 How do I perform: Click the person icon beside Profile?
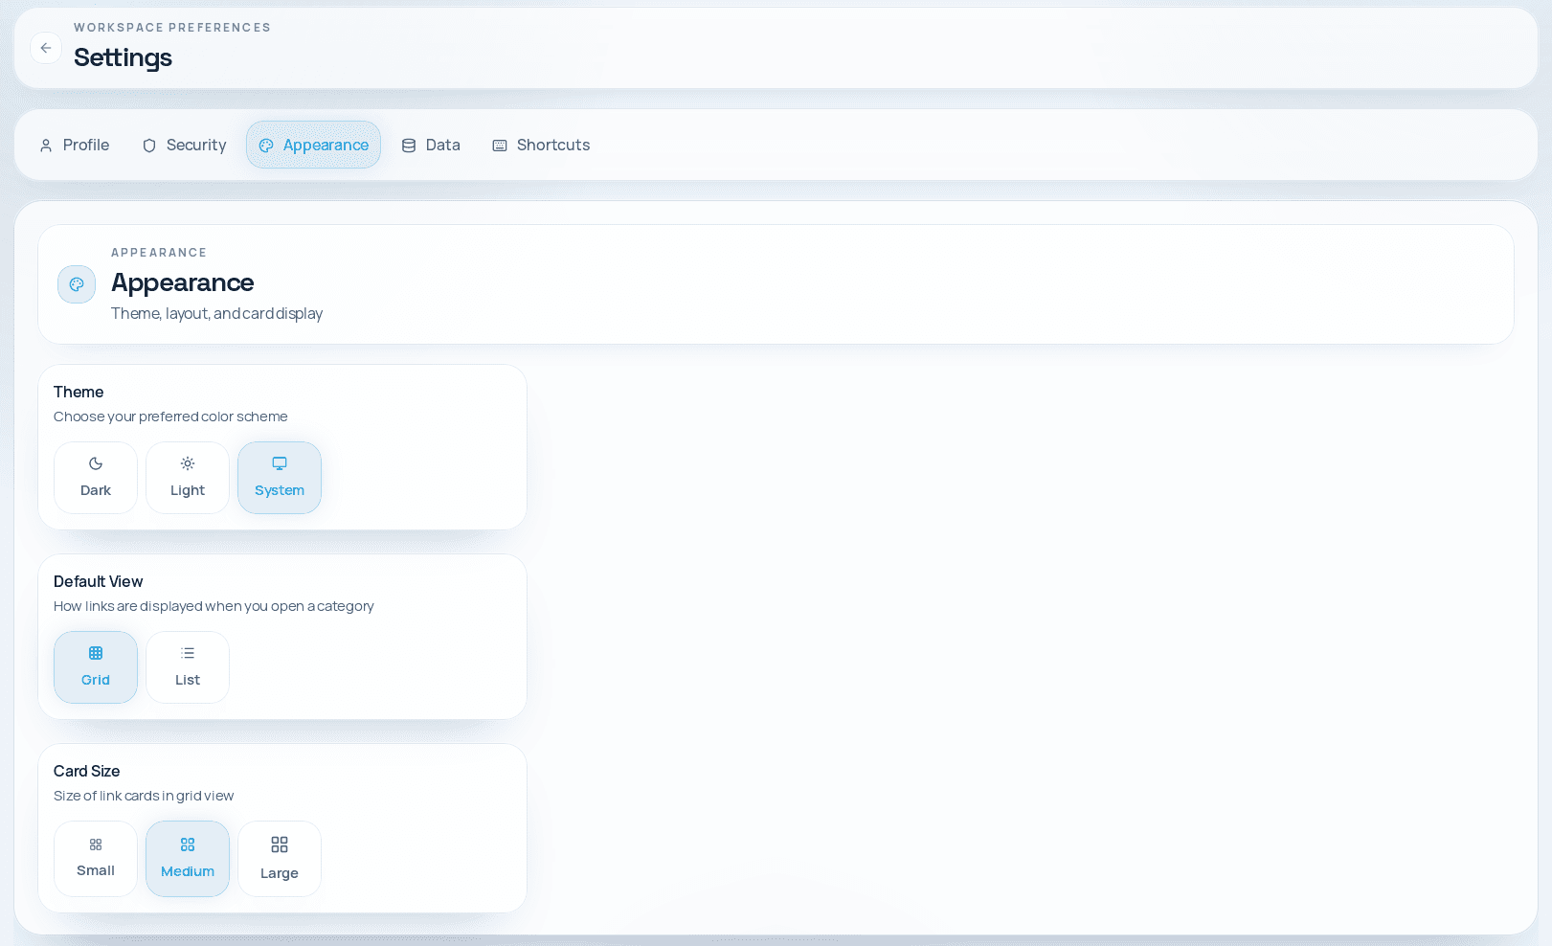pyautogui.click(x=46, y=145)
